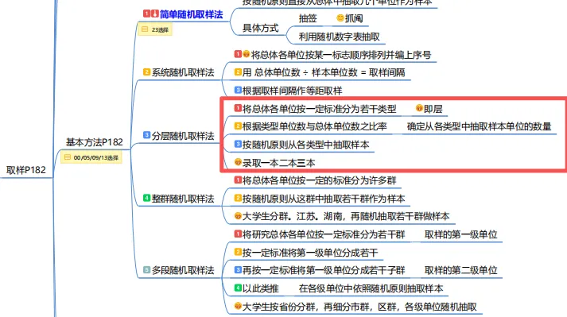Click priority 4 marker on 以此类推
The height and width of the screenshot is (317, 567).
(x=238, y=288)
